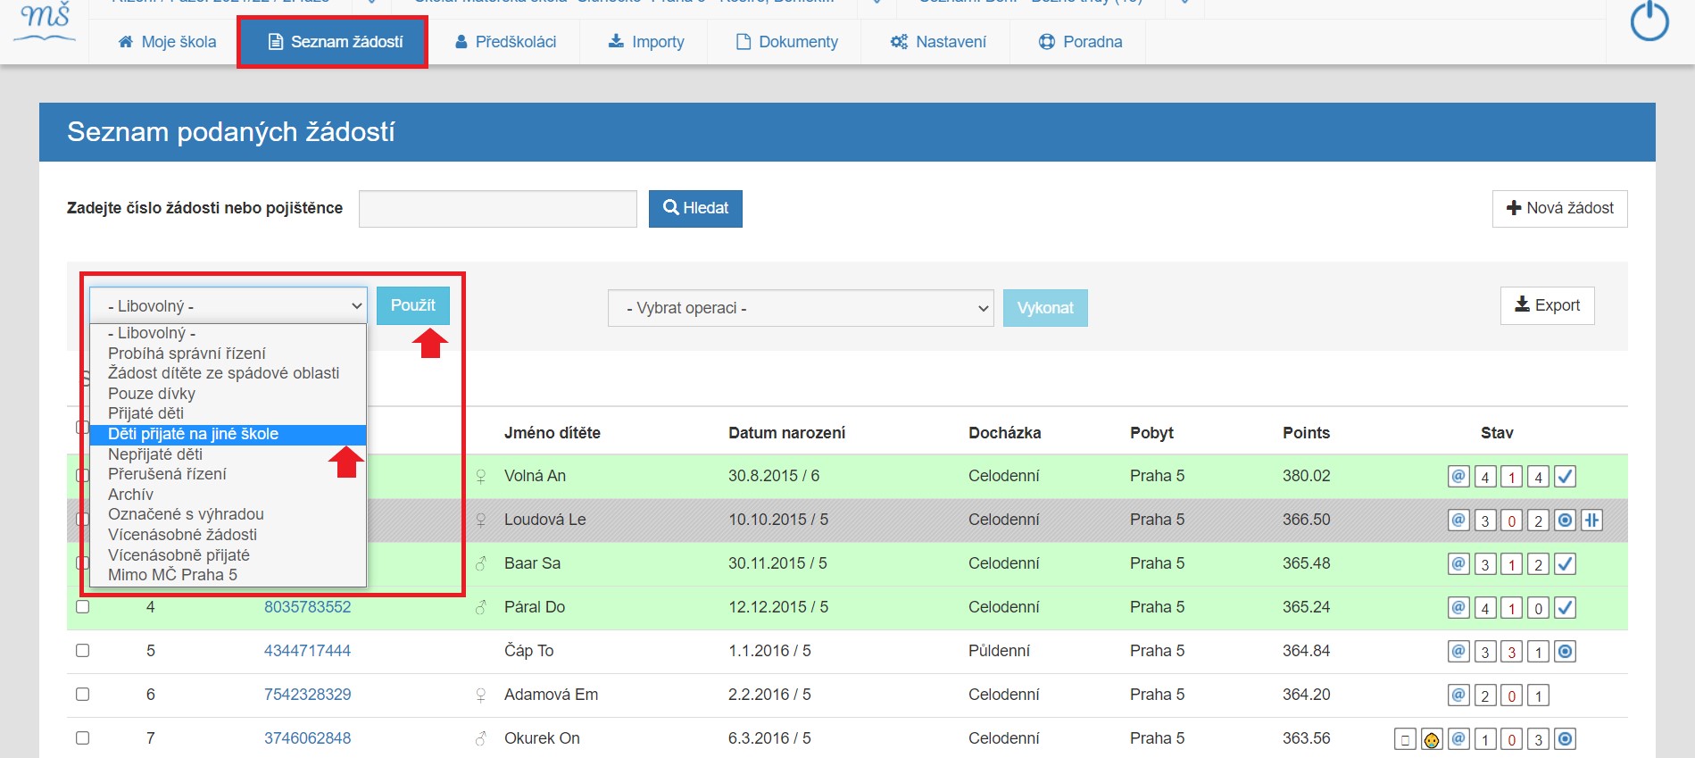
Task: Choose Mimo MČ Praha 5 filter option
Action: coord(228,575)
